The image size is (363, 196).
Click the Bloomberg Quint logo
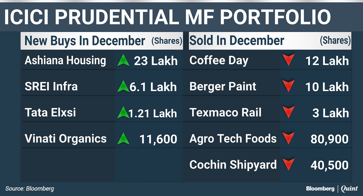point(332,189)
